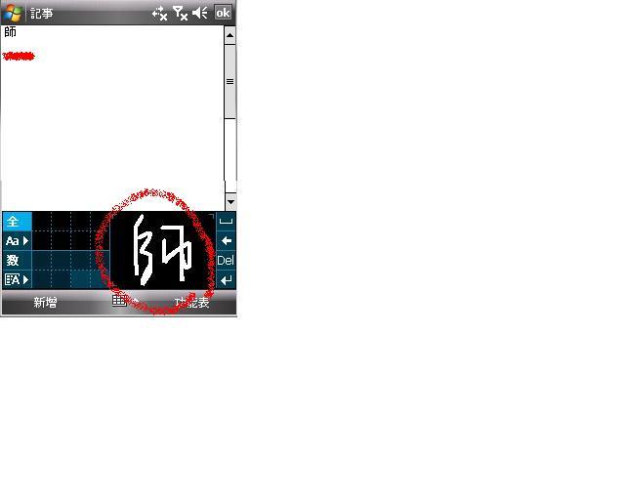Tap the handwriting box with the 師 strokes
Viewport: 625px width, 500px height.
pyautogui.click(x=161, y=251)
